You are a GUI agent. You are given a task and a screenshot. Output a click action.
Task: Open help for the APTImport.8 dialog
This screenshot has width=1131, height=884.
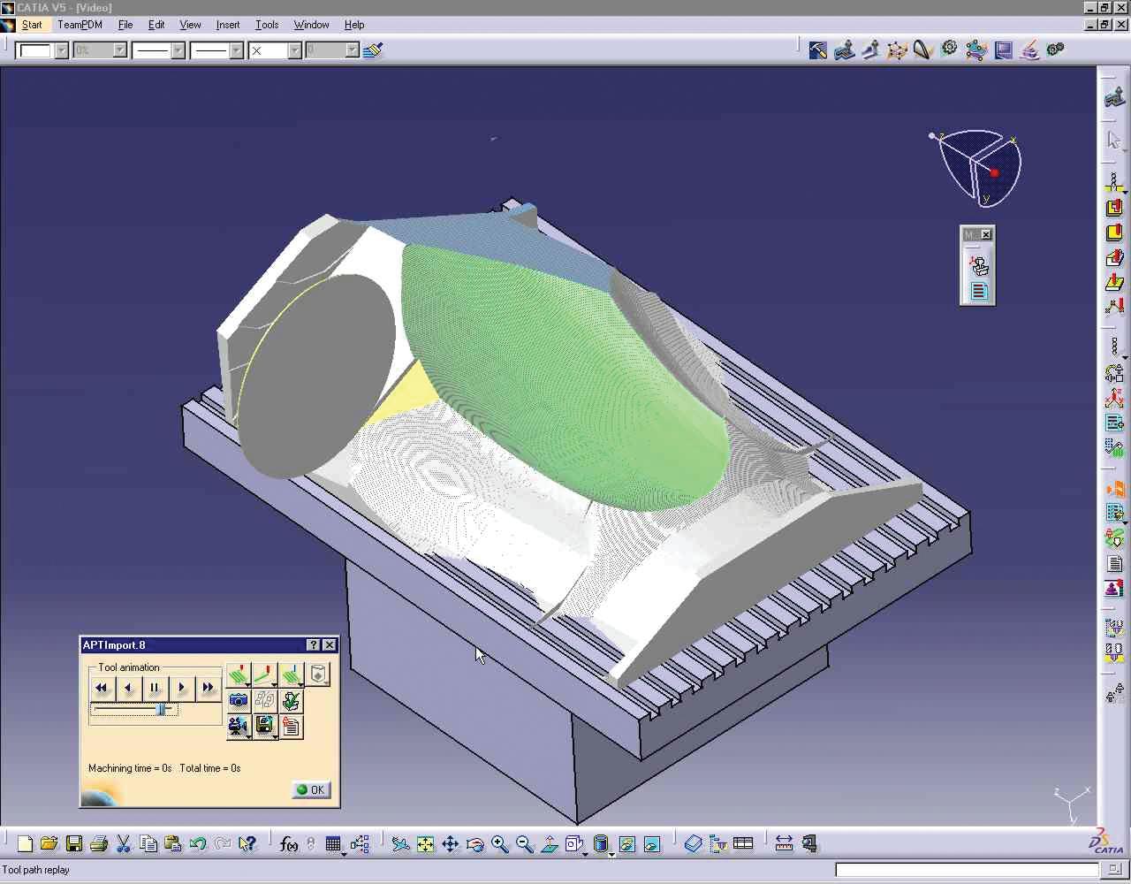tap(313, 645)
